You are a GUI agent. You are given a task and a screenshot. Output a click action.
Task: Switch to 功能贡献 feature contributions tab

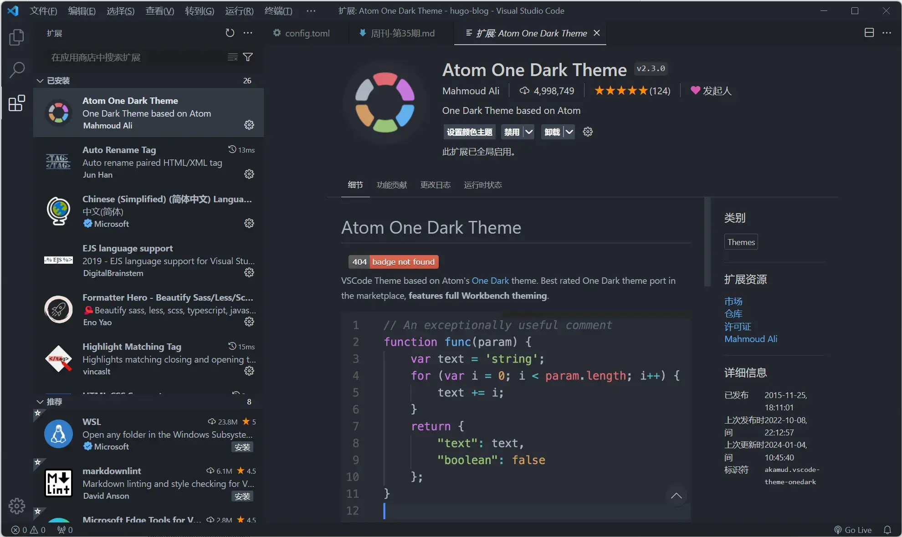click(x=392, y=185)
